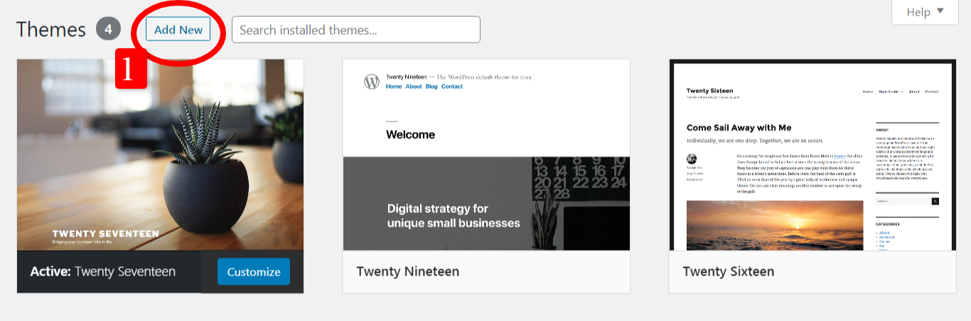Click Home link in Twenty Nineteen preview
This screenshot has height=321, width=971.
[x=394, y=87]
